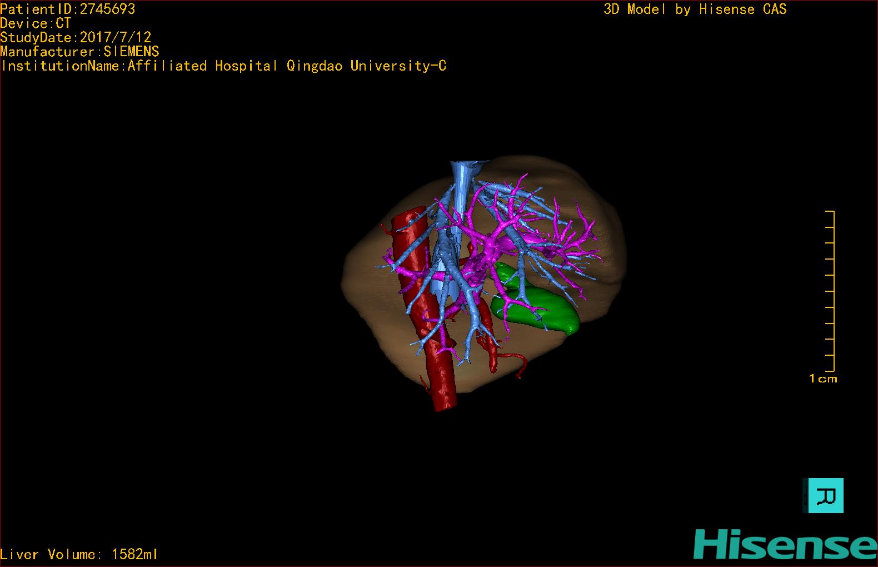878x567 pixels.
Task: Click the 'StudyDate:2017/7/12' text
Action: click(x=76, y=37)
